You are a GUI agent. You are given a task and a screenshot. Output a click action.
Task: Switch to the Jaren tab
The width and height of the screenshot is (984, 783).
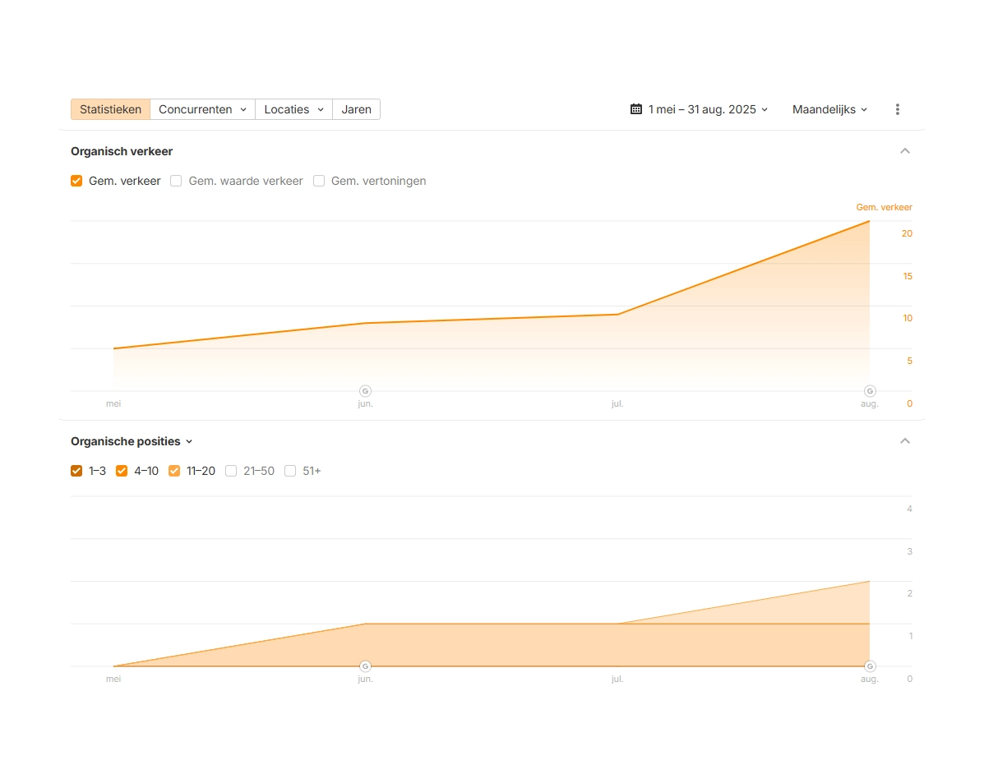(x=356, y=109)
